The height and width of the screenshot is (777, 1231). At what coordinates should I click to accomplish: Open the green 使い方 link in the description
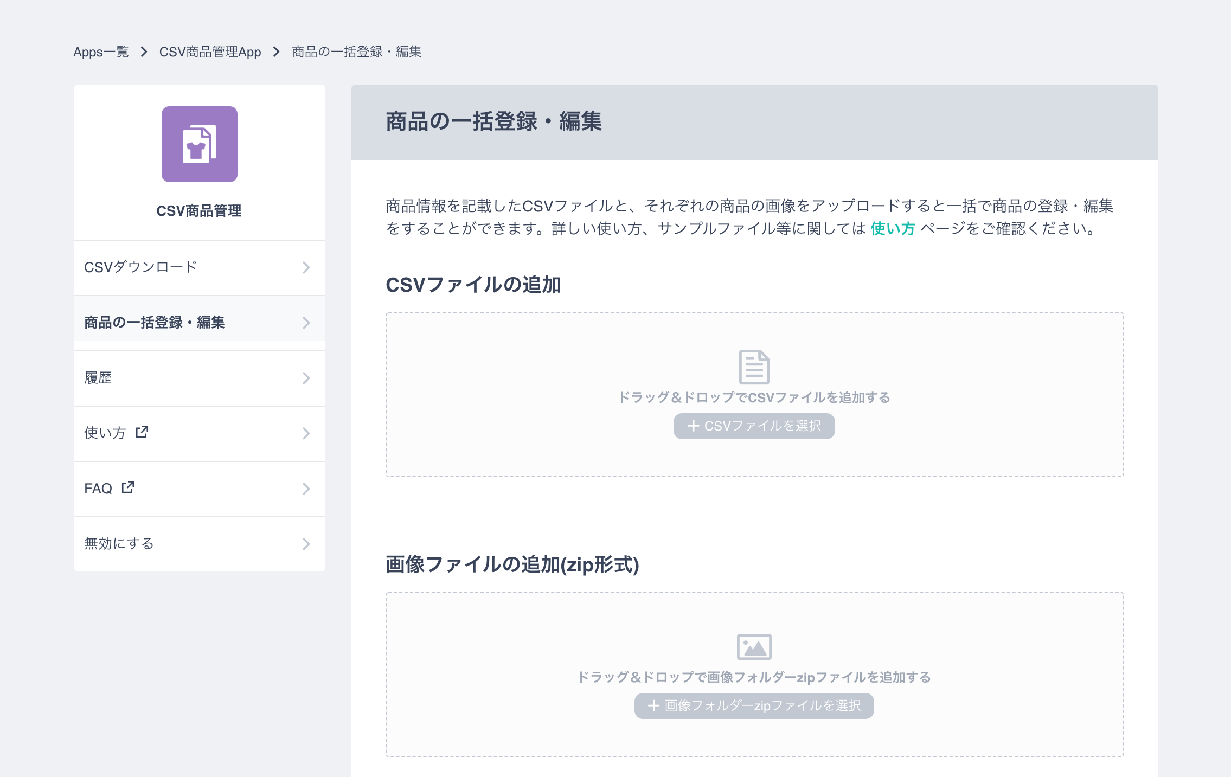pos(893,229)
